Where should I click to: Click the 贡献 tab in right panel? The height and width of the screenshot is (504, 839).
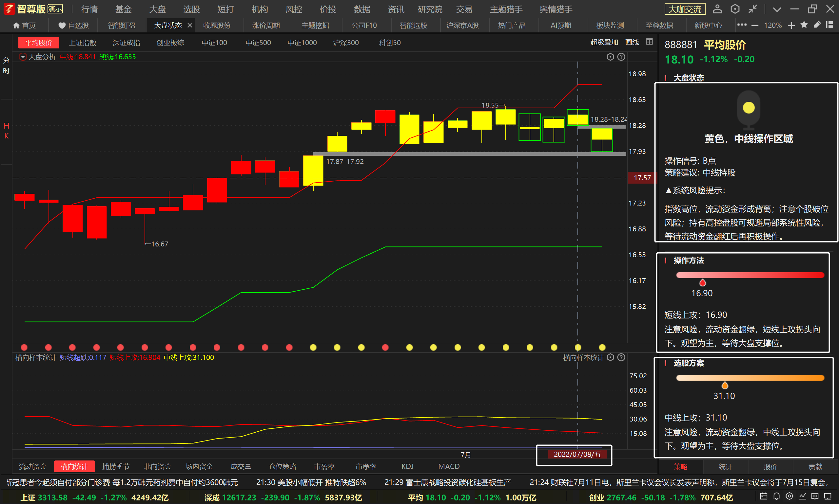coord(815,467)
